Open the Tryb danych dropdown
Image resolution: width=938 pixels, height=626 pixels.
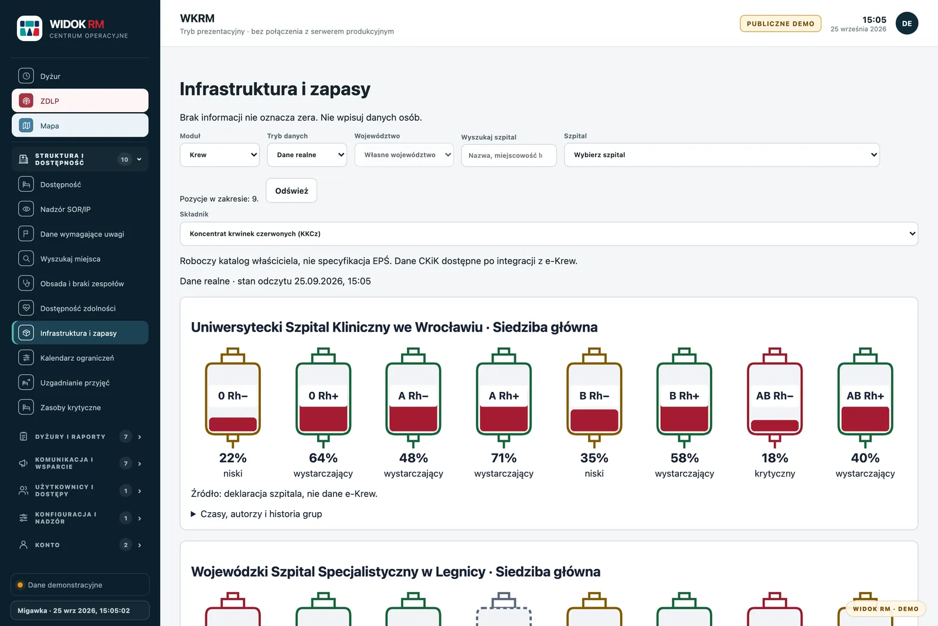(x=307, y=155)
